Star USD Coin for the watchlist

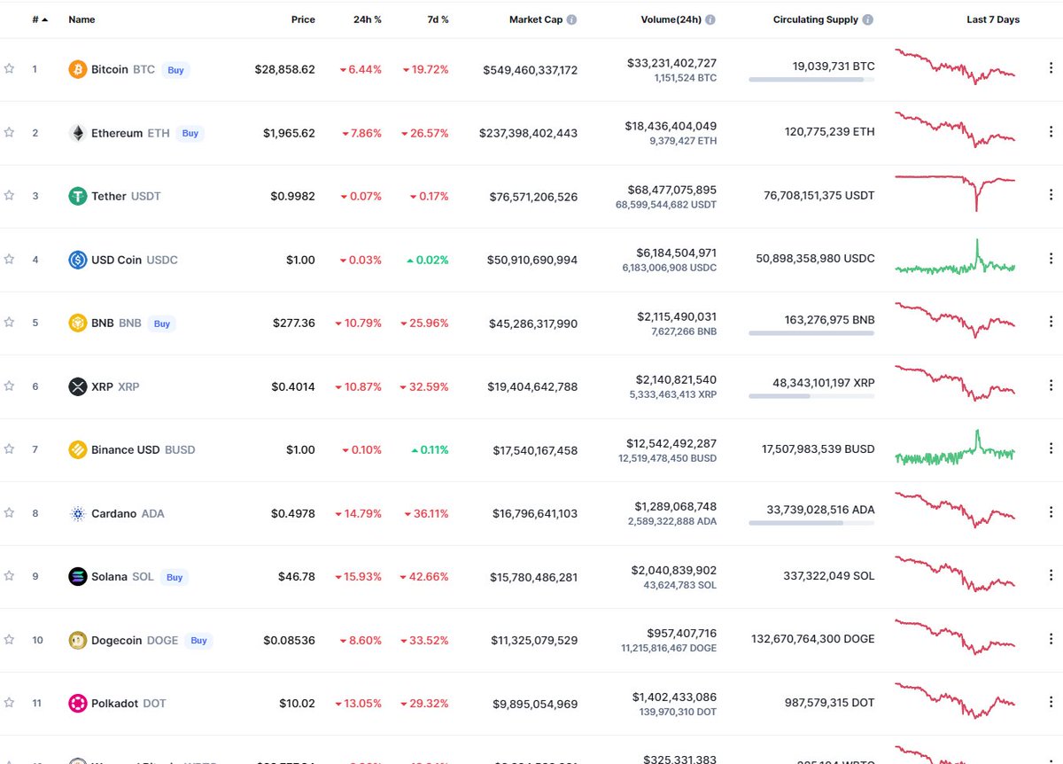click(x=9, y=259)
